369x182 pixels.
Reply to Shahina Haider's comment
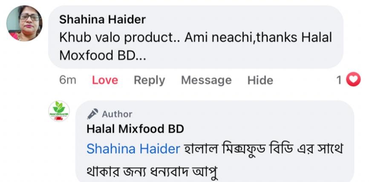[149, 80]
